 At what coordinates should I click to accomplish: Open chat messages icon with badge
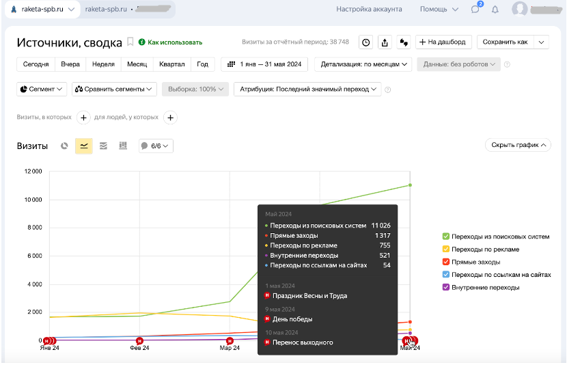click(475, 10)
